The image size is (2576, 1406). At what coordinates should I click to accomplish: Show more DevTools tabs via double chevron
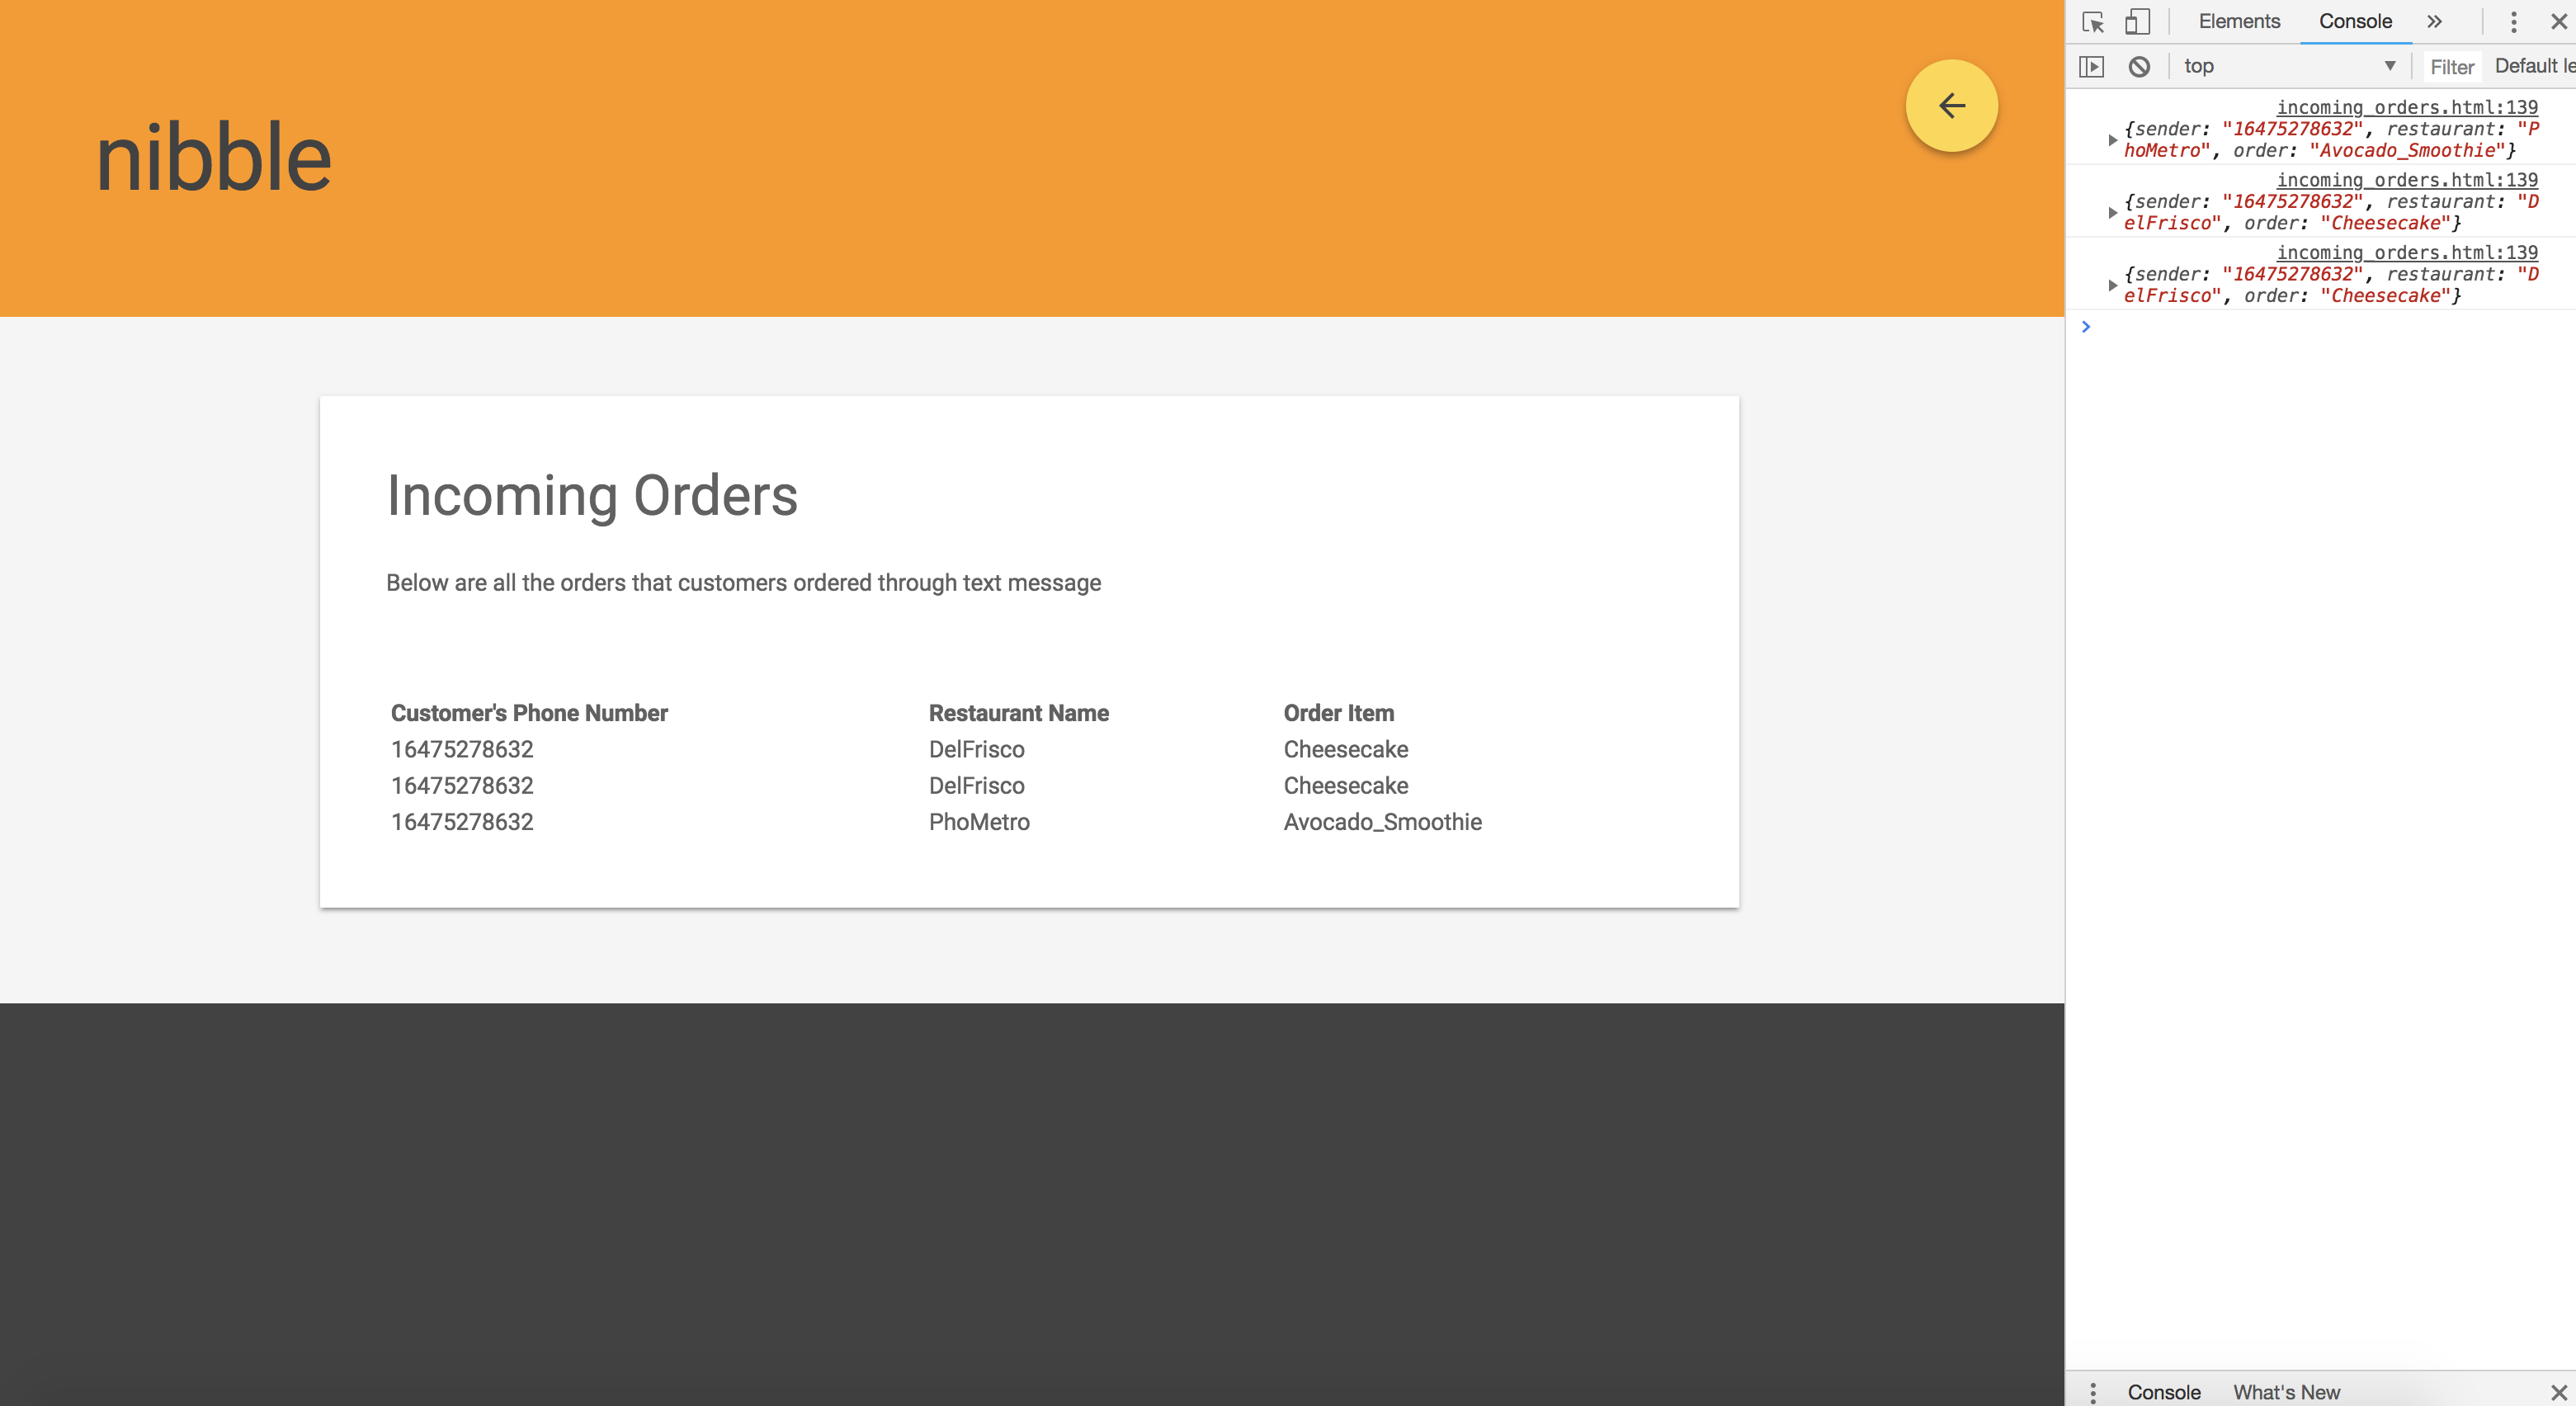coord(2435,22)
